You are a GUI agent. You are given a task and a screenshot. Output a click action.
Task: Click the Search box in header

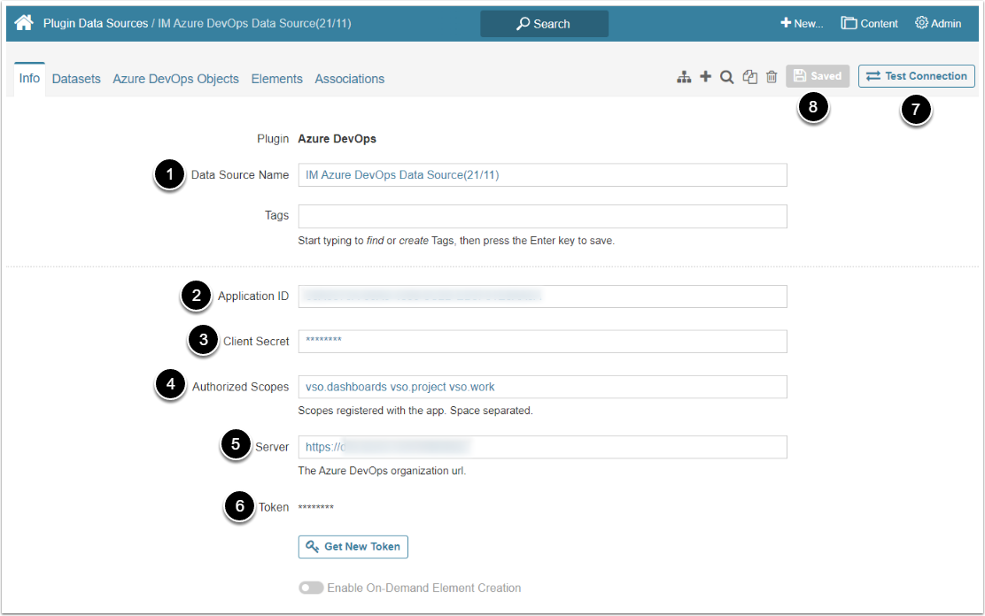[544, 24]
